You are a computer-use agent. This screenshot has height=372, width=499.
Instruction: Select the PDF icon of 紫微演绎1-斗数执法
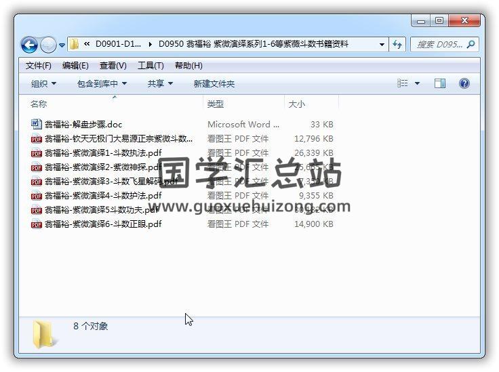click(37, 153)
